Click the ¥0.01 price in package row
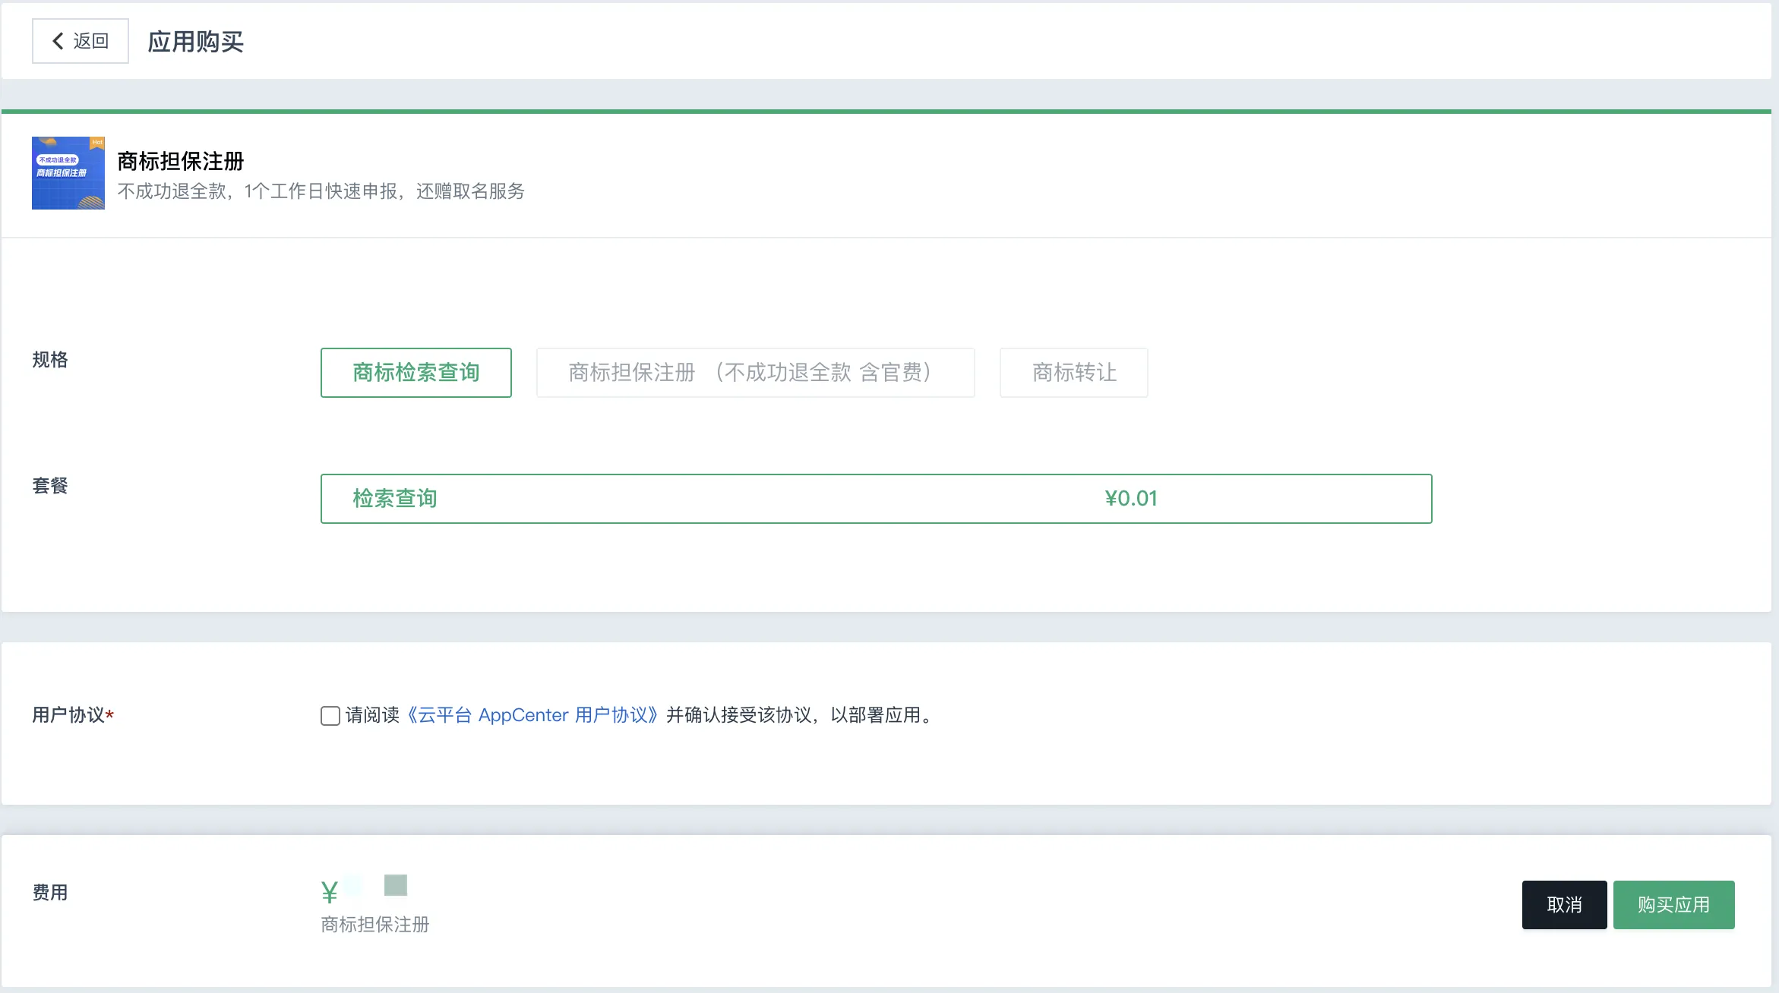 pyautogui.click(x=1130, y=499)
